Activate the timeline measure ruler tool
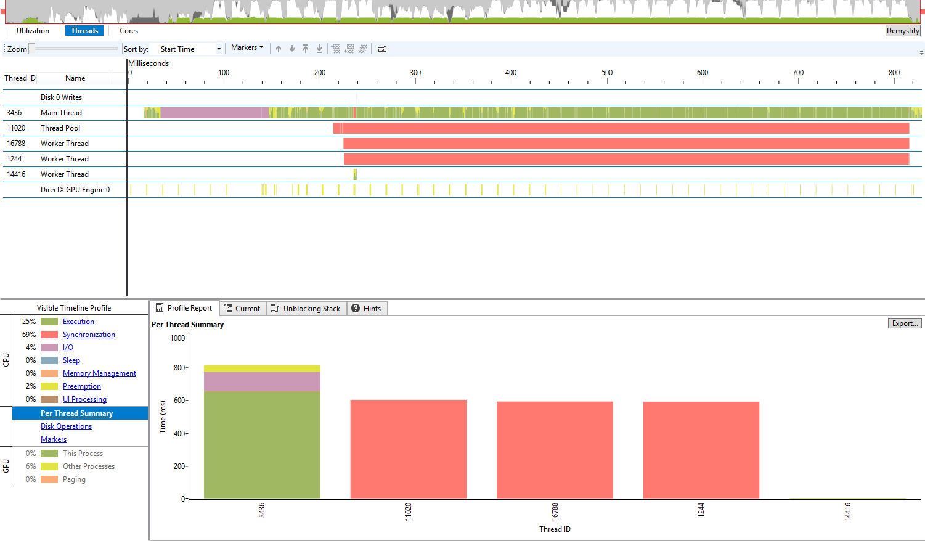925x541 pixels. pos(382,50)
